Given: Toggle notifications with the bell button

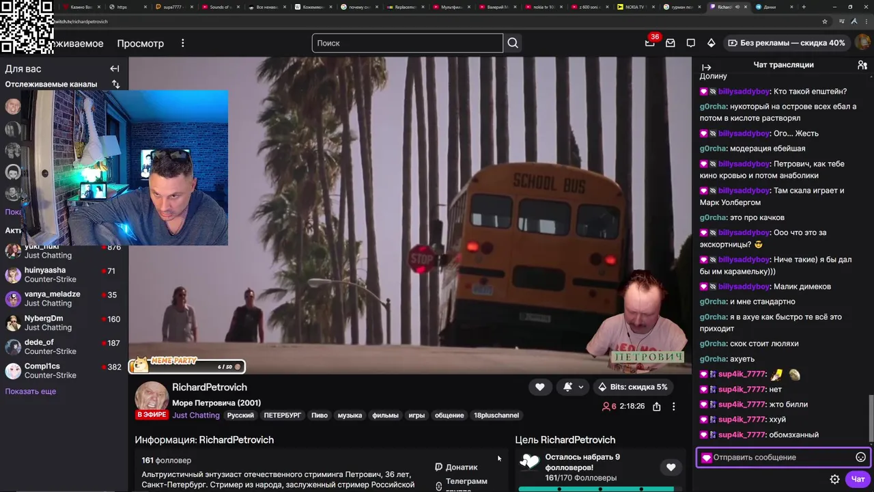Looking at the screenshot, I should coord(567,387).
